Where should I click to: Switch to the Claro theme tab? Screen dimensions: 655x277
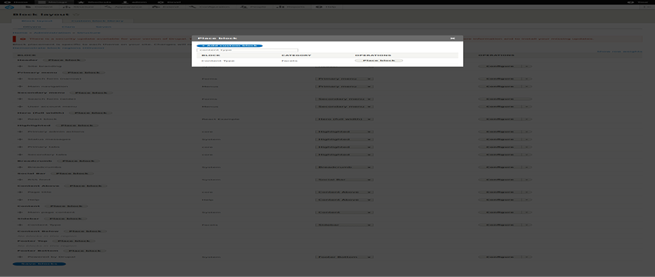tap(68, 27)
